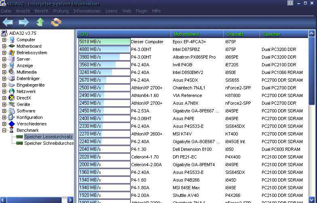
Task: Select the Epox EP-4PCA3+ motherboard cell
Action: pos(189,42)
